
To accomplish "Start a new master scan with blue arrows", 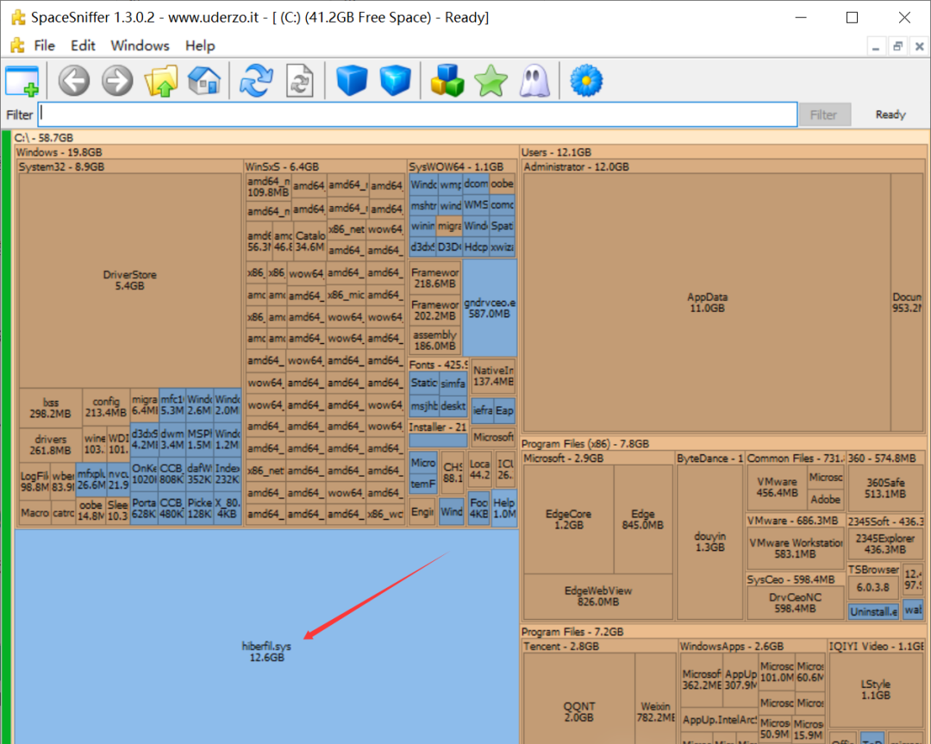I will point(256,81).
